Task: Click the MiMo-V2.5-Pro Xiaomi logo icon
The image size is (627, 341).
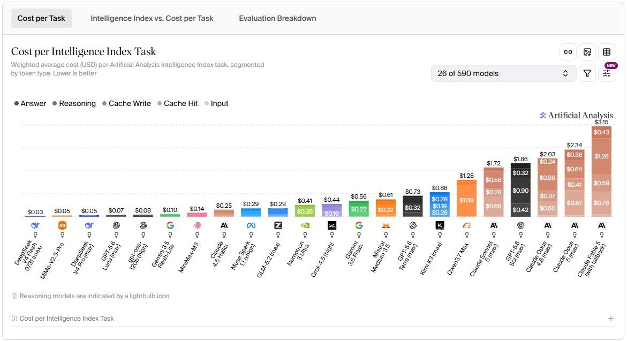Action: [63, 225]
